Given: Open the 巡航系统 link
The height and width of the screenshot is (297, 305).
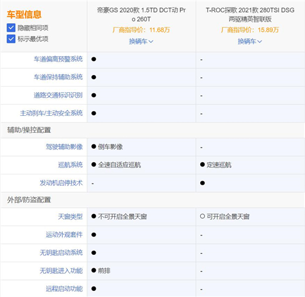Looking at the screenshot, I should (70, 165).
